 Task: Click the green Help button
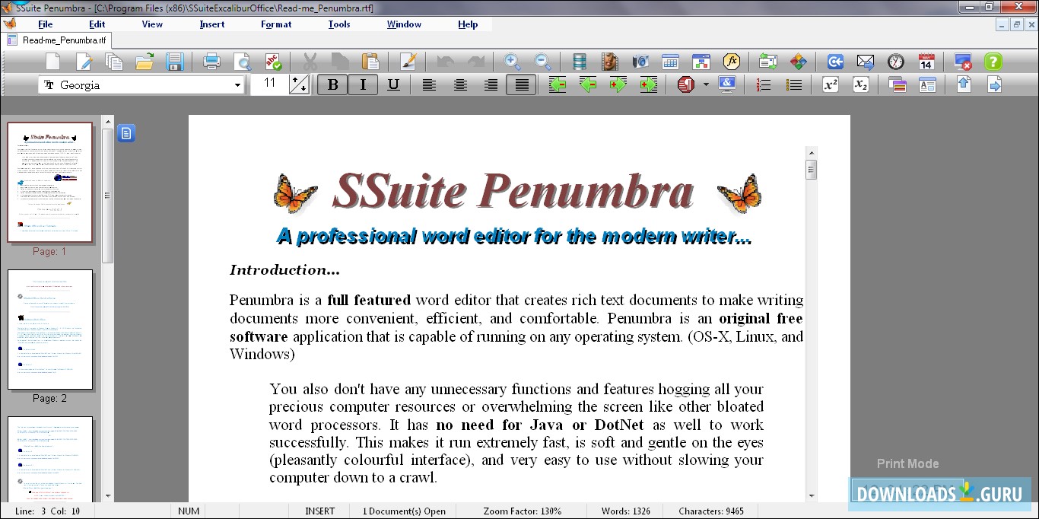(x=993, y=62)
